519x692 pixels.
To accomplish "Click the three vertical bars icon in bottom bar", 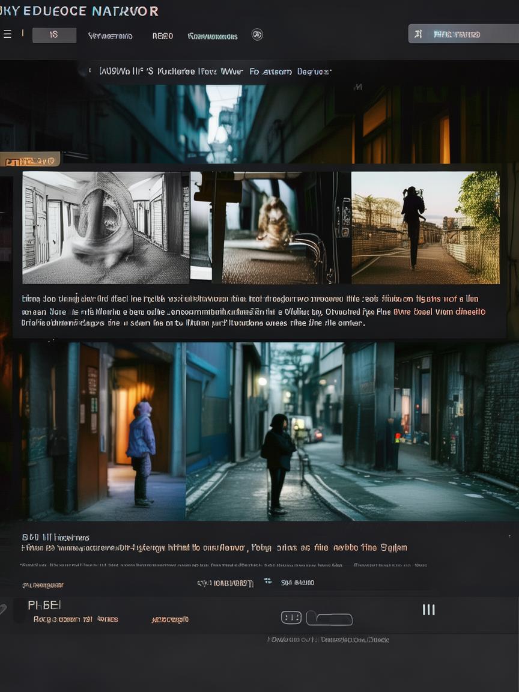I will [x=428, y=610].
